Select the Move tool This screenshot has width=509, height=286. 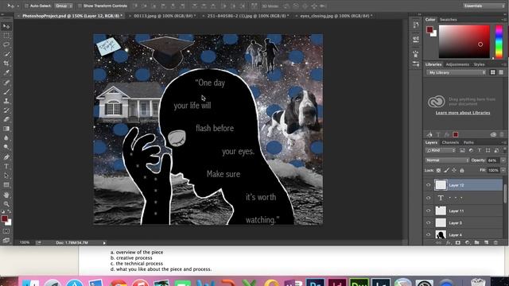[6, 26]
